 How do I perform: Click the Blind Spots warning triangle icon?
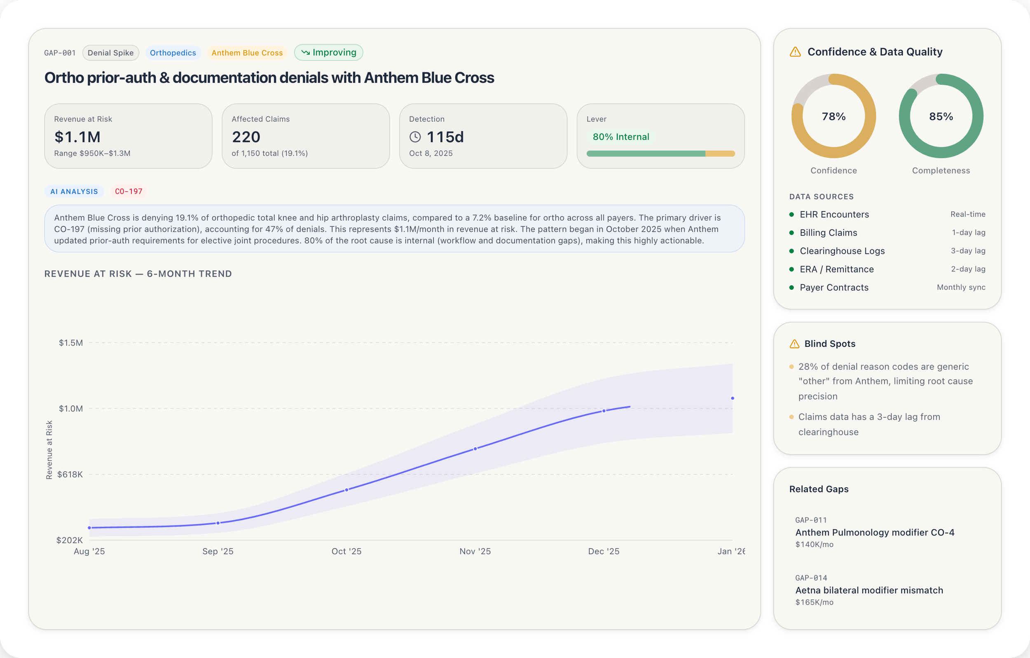pyautogui.click(x=794, y=344)
